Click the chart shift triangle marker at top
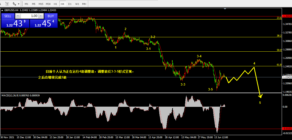Viewport: 292px width, 140px height. 225,9
